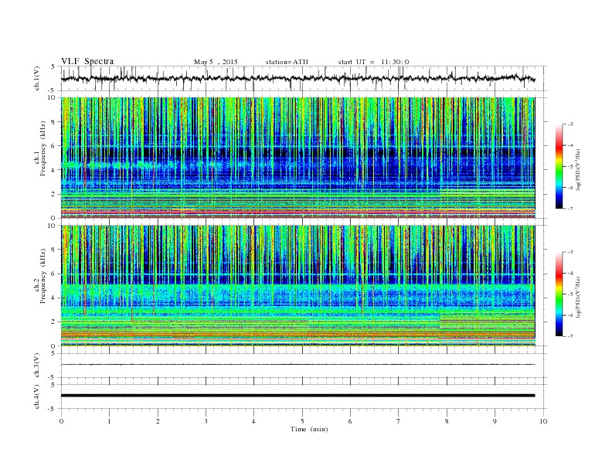This screenshot has height=473, width=612.
Task: Click the date text 'May 5 , 2015'
Action: pos(216,62)
